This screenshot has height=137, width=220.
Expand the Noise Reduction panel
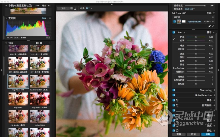pos(214,95)
